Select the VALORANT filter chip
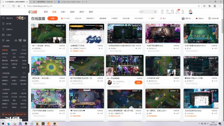This screenshot has width=224, height=126. point(138,18)
